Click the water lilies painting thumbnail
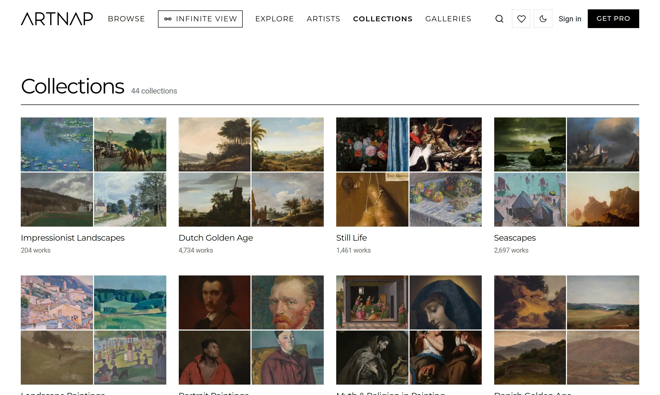This screenshot has height=395, width=660. 57,144
